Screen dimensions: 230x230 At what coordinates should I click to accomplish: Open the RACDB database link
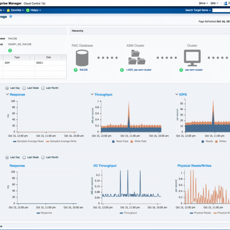coord(83,70)
